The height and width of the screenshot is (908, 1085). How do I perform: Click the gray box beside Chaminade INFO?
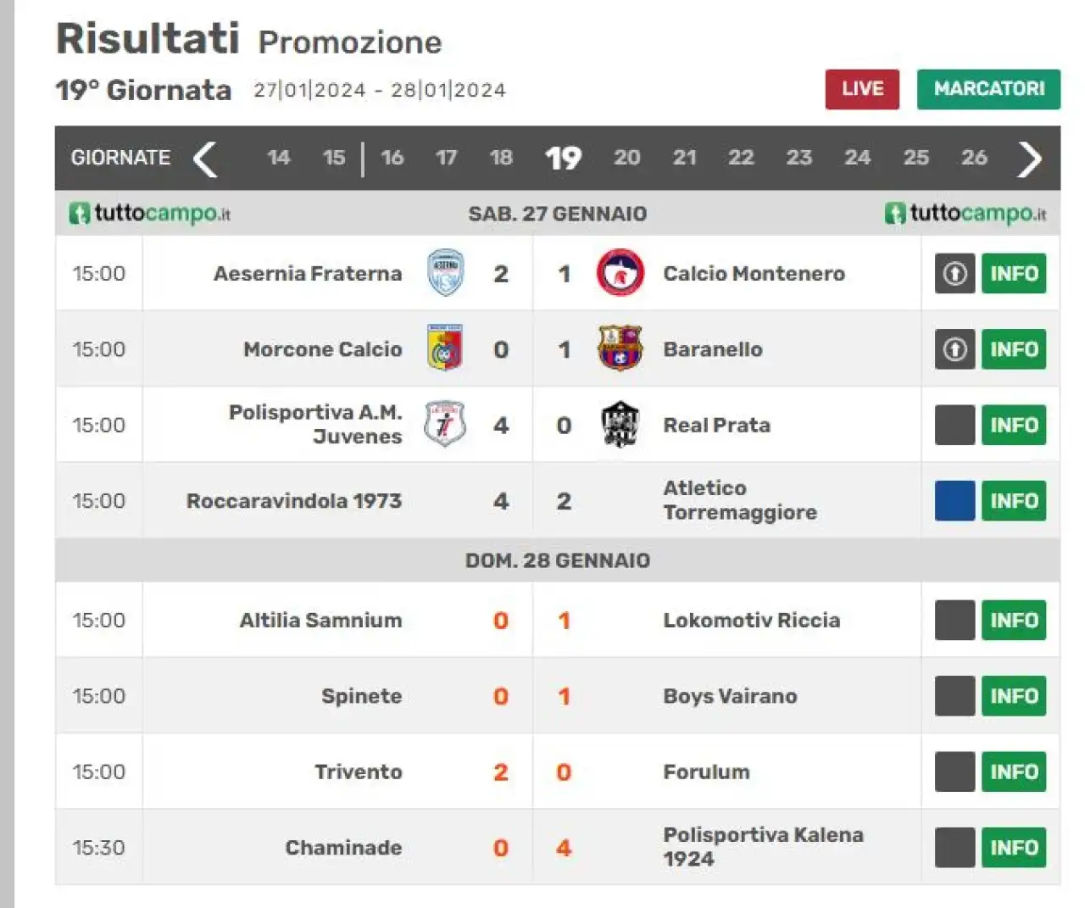(955, 847)
